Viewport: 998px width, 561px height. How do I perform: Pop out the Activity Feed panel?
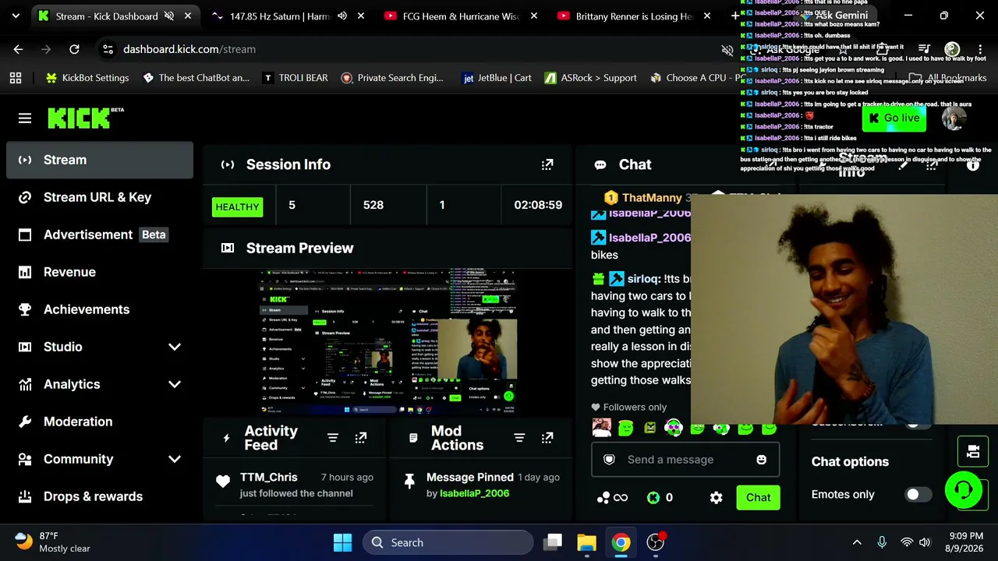point(361,438)
